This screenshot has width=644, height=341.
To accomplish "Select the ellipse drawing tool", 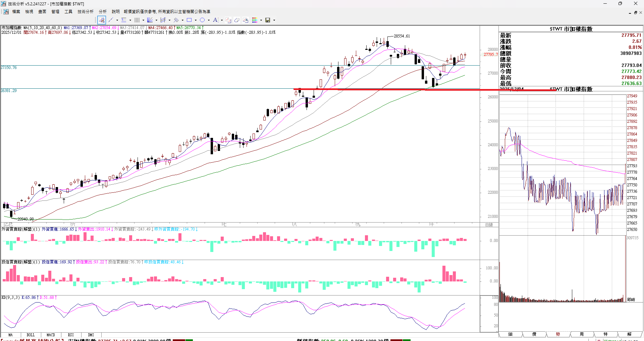I will [202, 20].
